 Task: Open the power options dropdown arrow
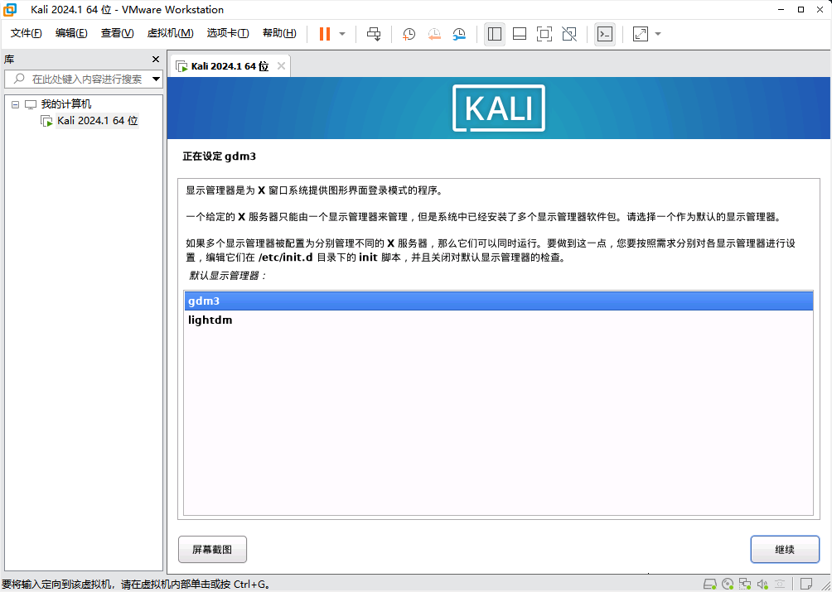tap(342, 34)
